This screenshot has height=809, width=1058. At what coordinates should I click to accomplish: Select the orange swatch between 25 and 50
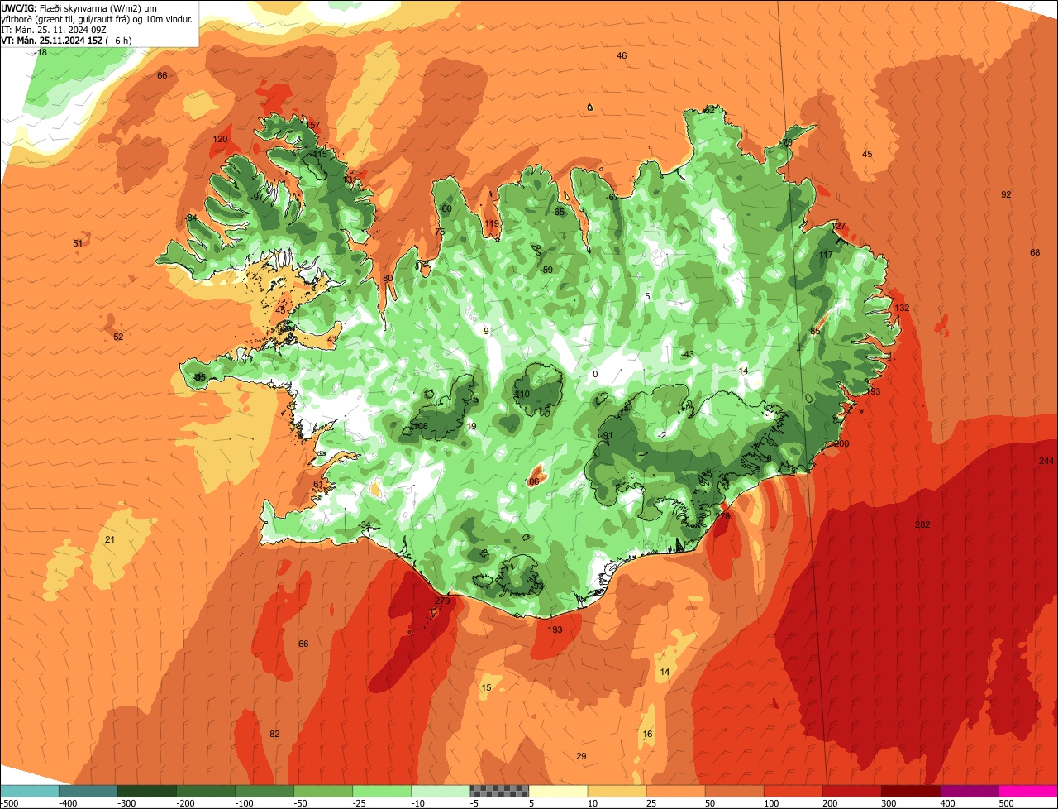click(676, 791)
